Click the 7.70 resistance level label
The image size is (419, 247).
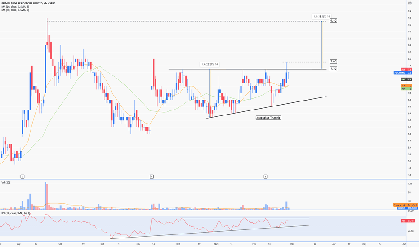point(333,69)
